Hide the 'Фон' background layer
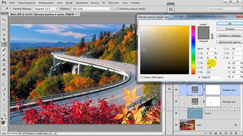 pos(176,125)
